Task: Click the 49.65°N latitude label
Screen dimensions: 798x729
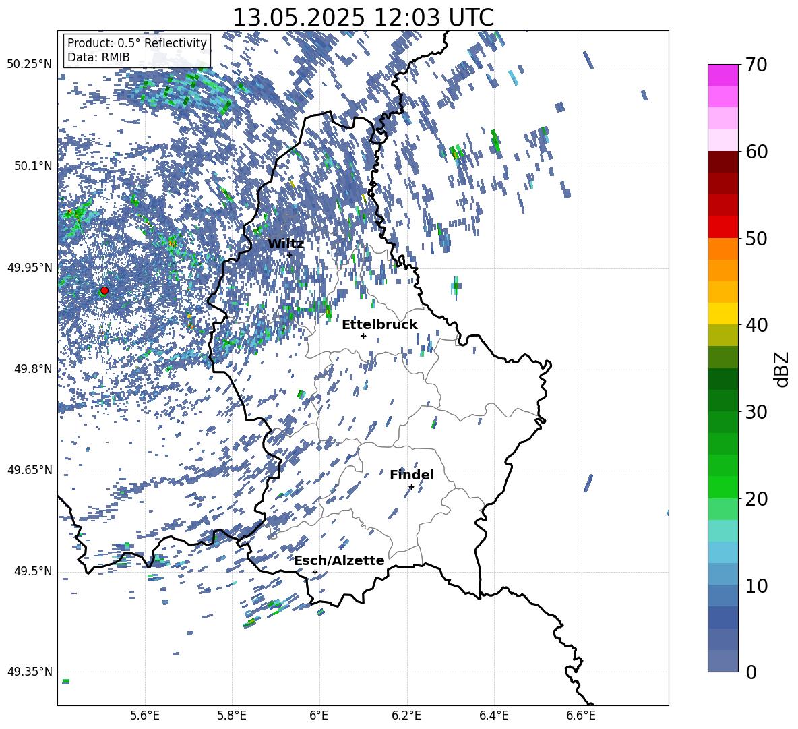Action: 30,470
